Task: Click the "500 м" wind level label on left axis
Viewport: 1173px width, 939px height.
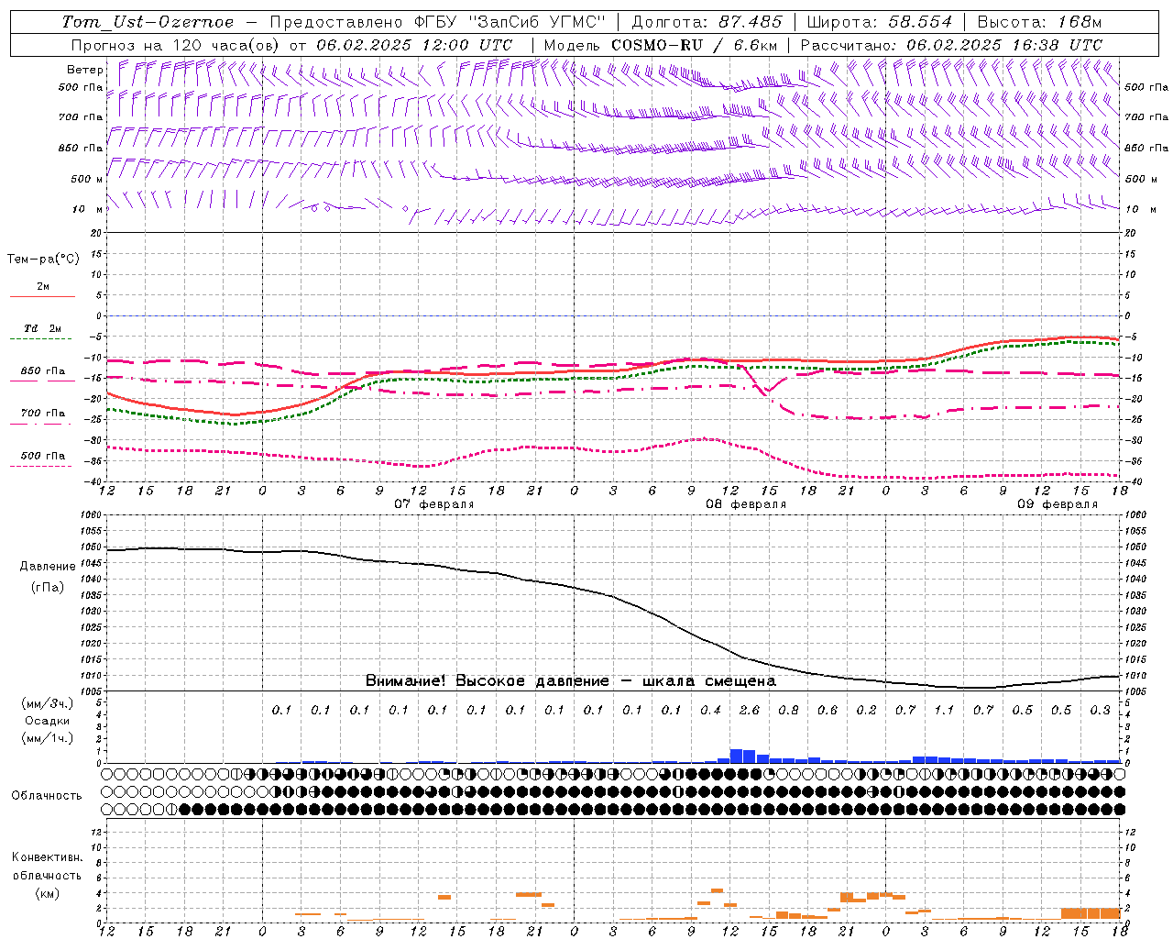Action: click(x=87, y=179)
